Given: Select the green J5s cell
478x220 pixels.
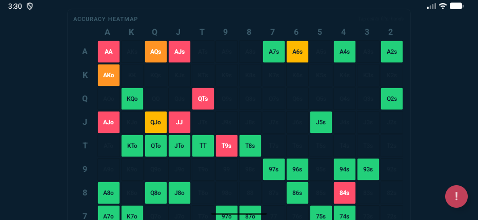Looking at the screenshot, I should (321, 122).
